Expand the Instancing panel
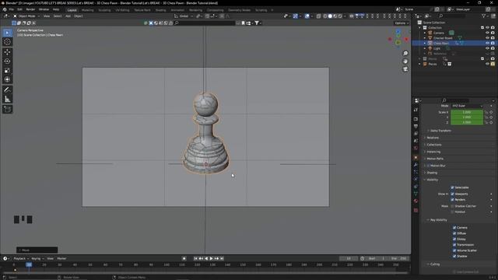Viewport: 498px width, 280px height. 433,152
